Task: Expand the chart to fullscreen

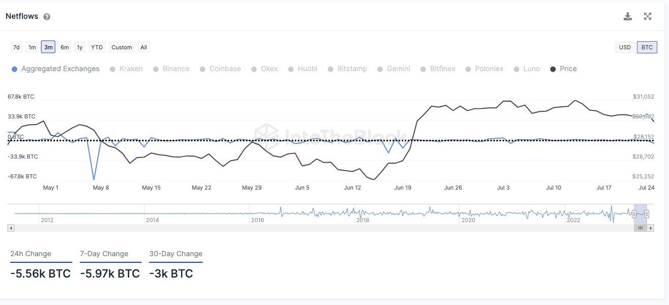Action: (x=648, y=16)
